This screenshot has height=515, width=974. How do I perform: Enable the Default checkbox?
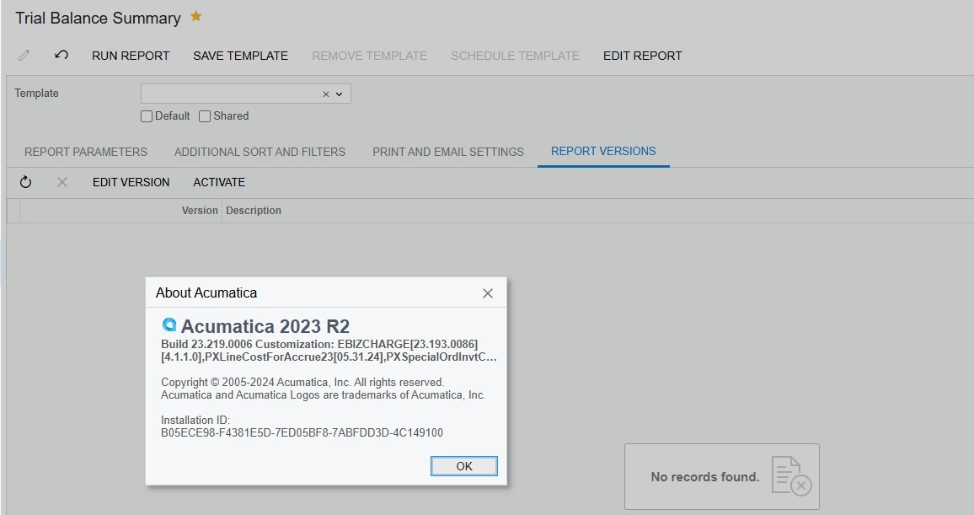[x=147, y=116]
